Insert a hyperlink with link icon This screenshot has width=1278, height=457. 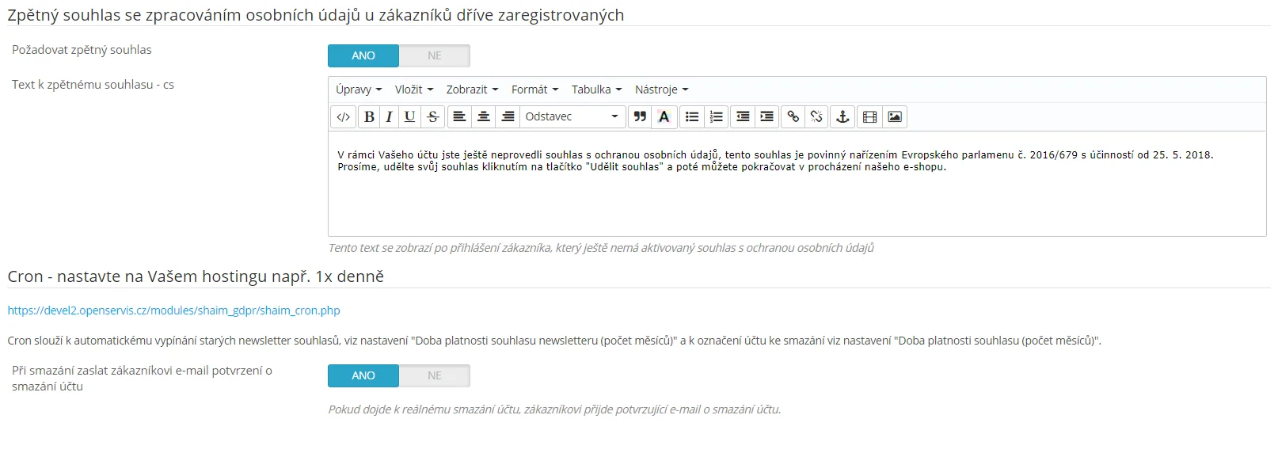(x=793, y=117)
